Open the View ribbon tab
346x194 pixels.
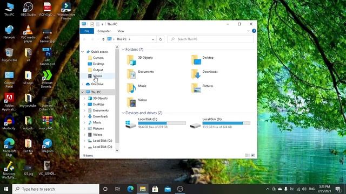tap(121, 31)
